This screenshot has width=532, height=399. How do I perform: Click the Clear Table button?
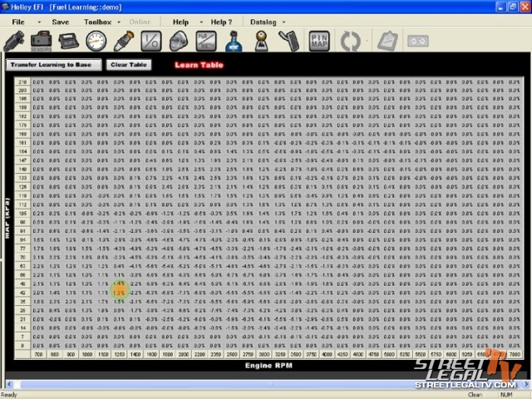[x=129, y=65]
